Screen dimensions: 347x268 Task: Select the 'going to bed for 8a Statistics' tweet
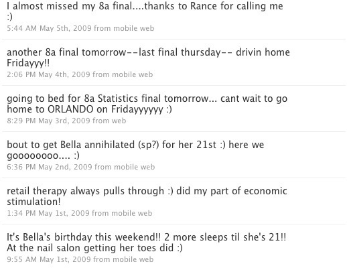click(x=147, y=104)
